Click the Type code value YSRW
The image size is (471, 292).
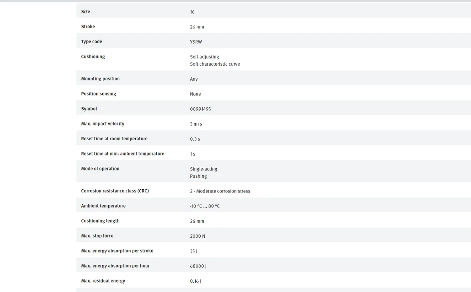click(196, 42)
